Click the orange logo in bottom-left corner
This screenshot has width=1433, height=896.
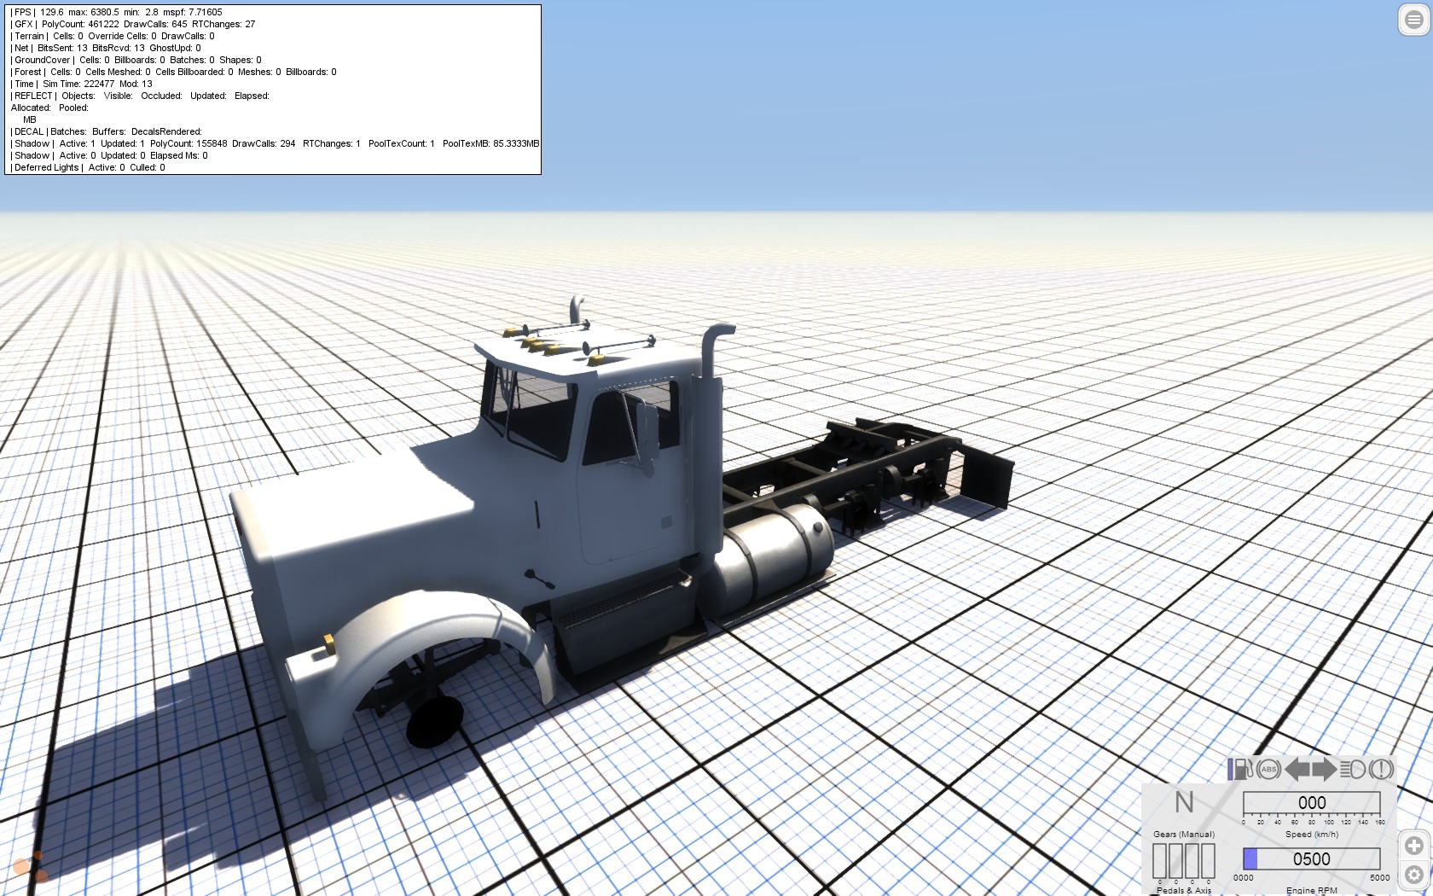pyautogui.click(x=31, y=866)
